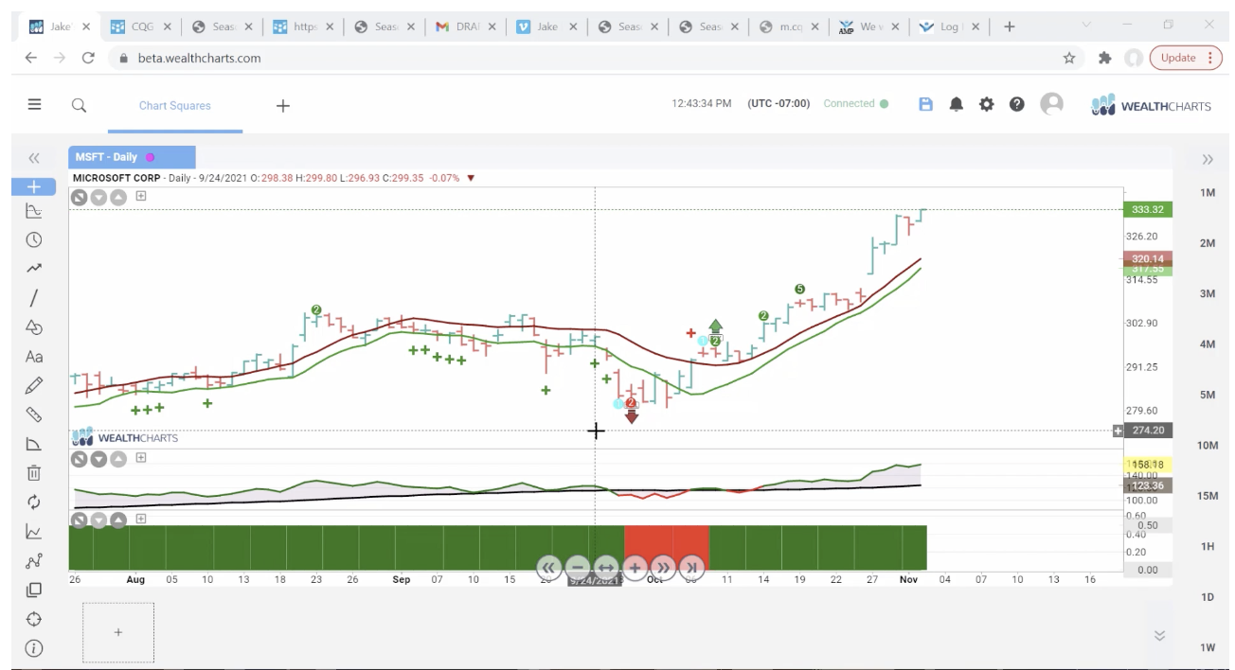Add a new workspace tab with plus

click(x=282, y=106)
